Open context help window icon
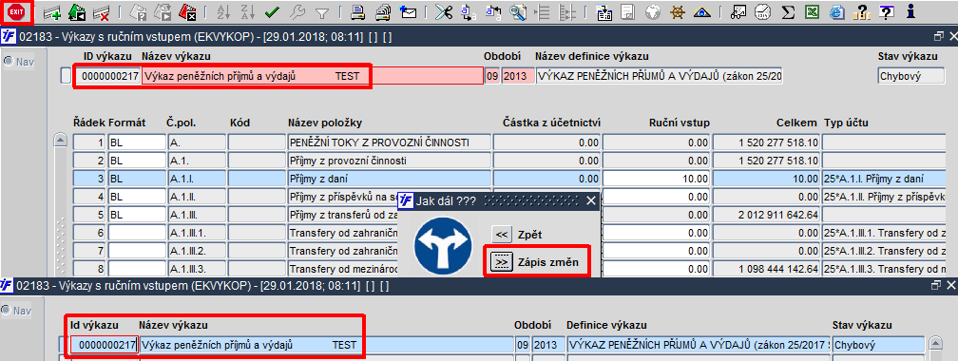Viewport: 958px width, 361px height. coord(886,11)
